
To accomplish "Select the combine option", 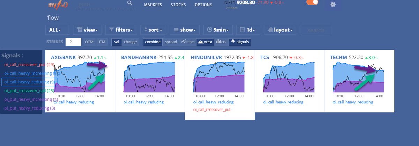I will [153, 42].
